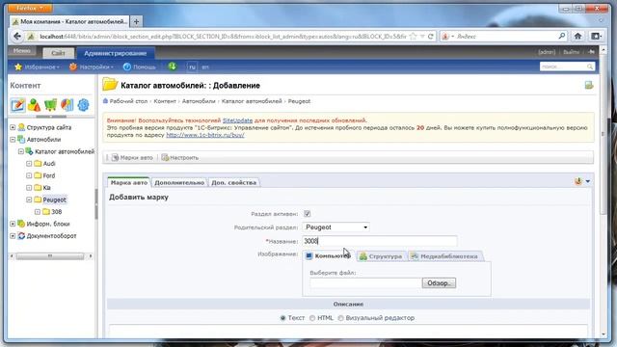Open the Analytics pie chart icon
The width and height of the screenshot is (617, 347).
[x=67, y=105]
